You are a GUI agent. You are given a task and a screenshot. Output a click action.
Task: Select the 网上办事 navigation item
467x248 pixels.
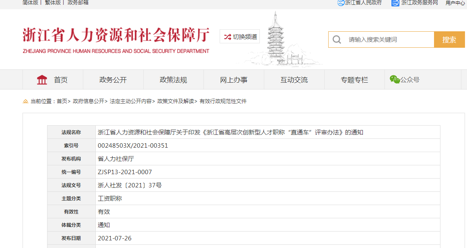coord(234,80)
